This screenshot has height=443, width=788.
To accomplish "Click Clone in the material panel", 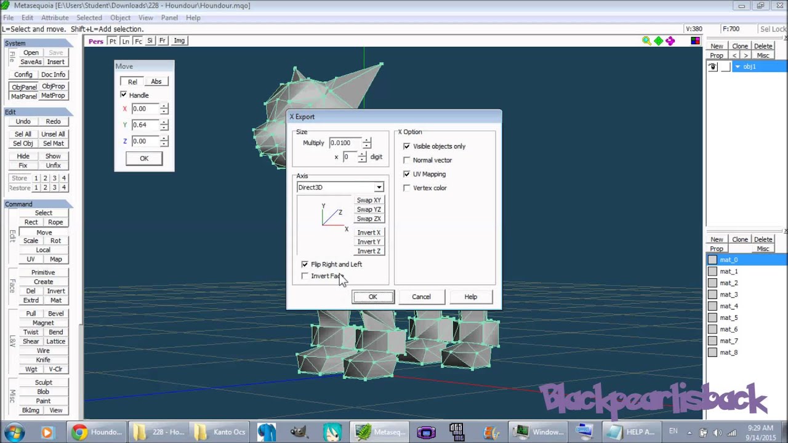I will tap(740, 239).
